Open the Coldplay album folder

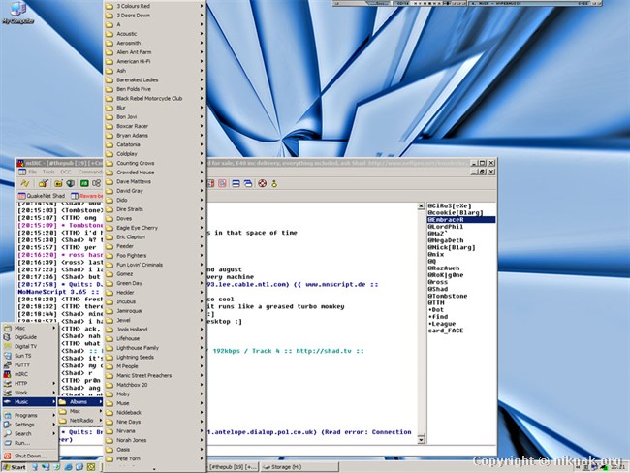point(155,154)
